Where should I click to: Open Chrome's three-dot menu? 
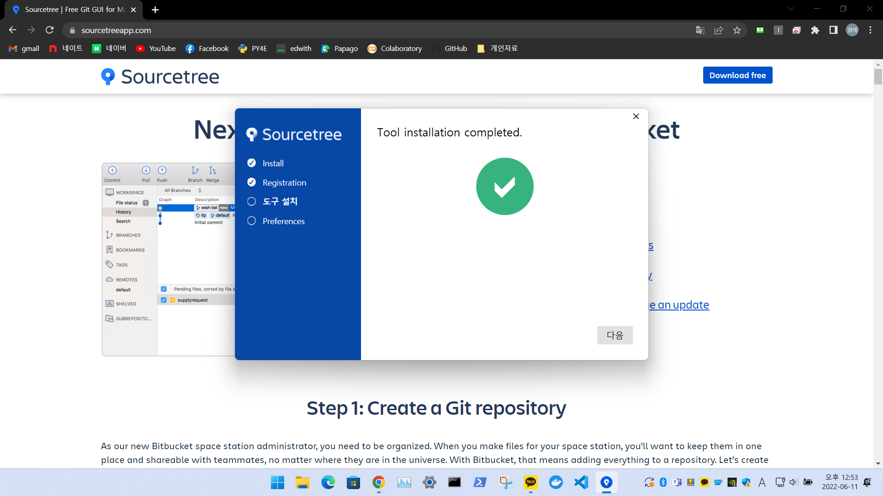point(870,30)
